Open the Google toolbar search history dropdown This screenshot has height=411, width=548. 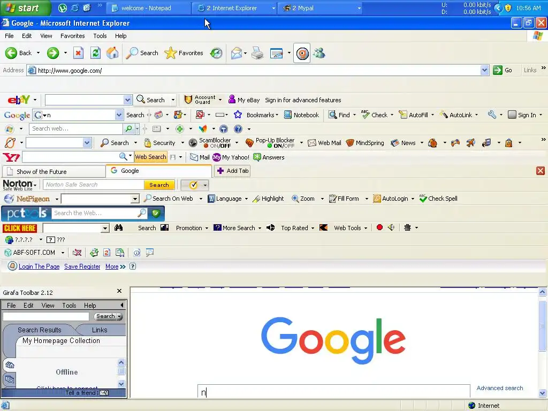coord(119,115)
